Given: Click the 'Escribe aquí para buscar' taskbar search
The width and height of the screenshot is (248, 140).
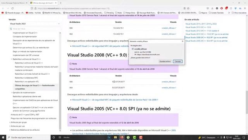Looking at the screenshot, I should point(28,137).
